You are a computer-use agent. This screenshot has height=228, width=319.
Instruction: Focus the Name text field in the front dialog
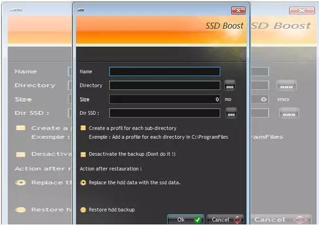pos(164,71)
